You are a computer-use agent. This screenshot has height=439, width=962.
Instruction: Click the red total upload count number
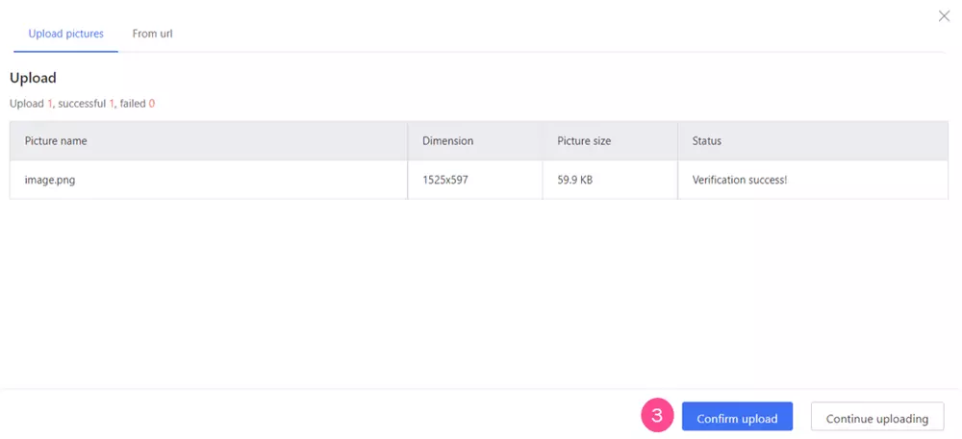(50, 103)
